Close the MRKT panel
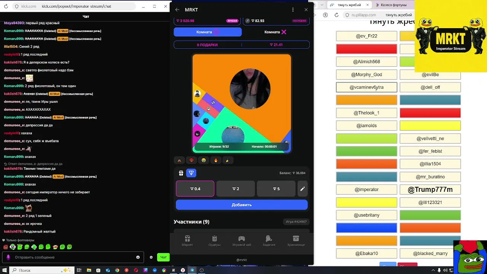The height and width of the screenshot is (274, 487). (x=306, y=10)
